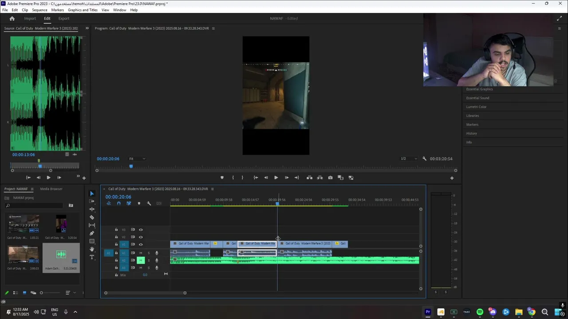Select the Track Select Forward tool
Viewport: 568px width, 319px height.
pos(92,201)
